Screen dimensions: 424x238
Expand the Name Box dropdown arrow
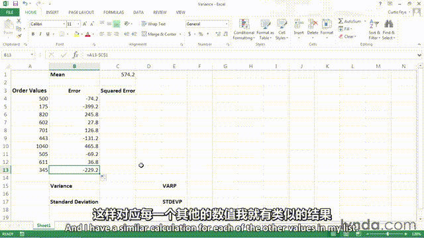[32, 55]
